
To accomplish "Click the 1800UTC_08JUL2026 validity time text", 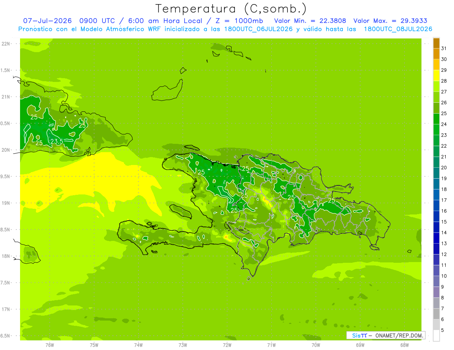I will pos(398,29).
